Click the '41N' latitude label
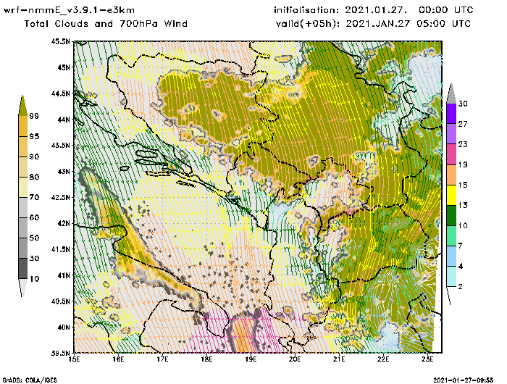The image size is (507, 384). [x=64, y=275]
